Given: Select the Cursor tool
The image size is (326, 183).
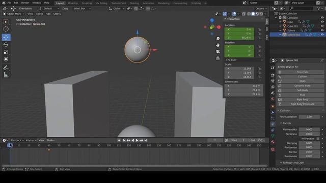Looking at the screenshot, I should [x=6, y=29].
